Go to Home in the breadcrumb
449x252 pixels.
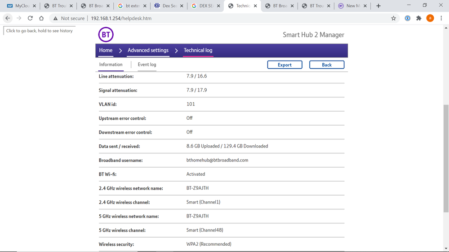106,50
